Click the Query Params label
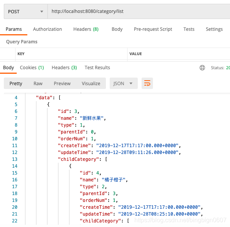The image size is (230, 227). tap(22, 42)
